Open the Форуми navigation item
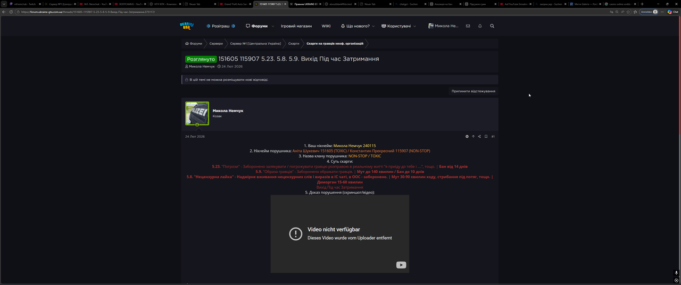The height and width of the screenshot is (285, 681). [256, 26]
